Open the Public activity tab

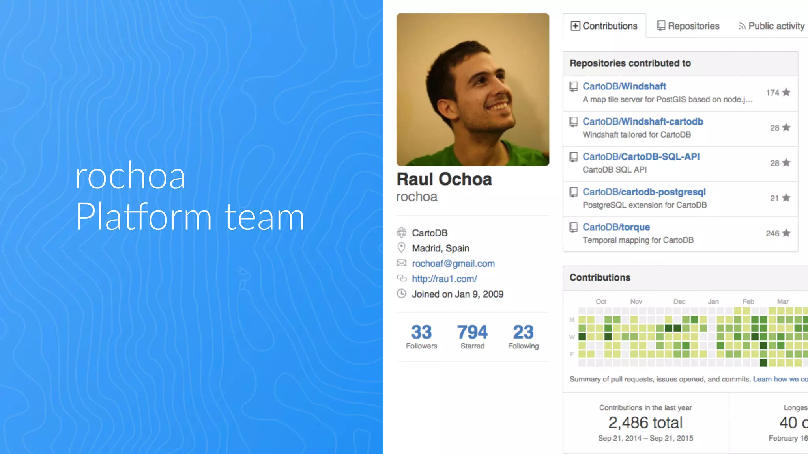(x=771, y=26)
